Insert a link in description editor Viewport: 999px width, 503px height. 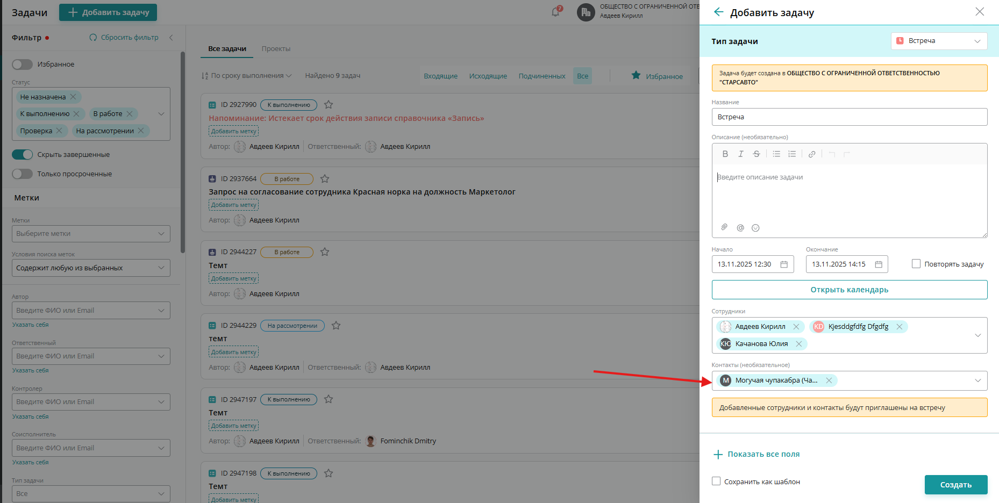812,154
